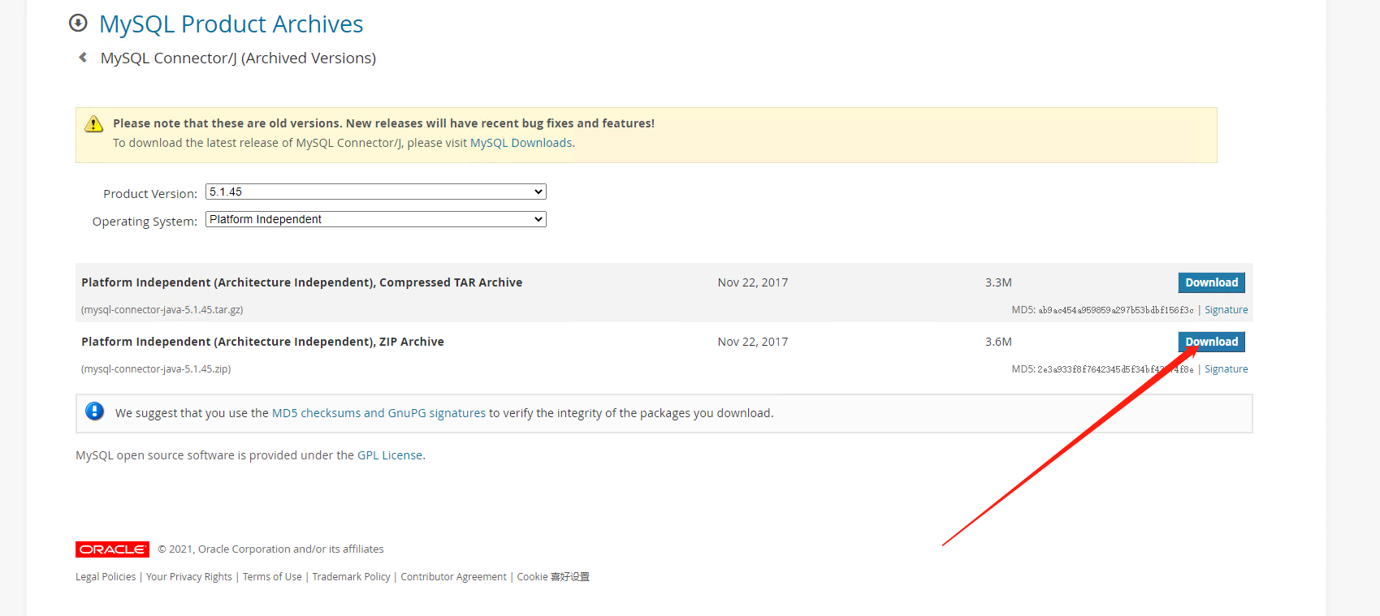Screen dimensions: 1380x616
Task: Click the 3.6M file size value
Action: coord(998,342)
